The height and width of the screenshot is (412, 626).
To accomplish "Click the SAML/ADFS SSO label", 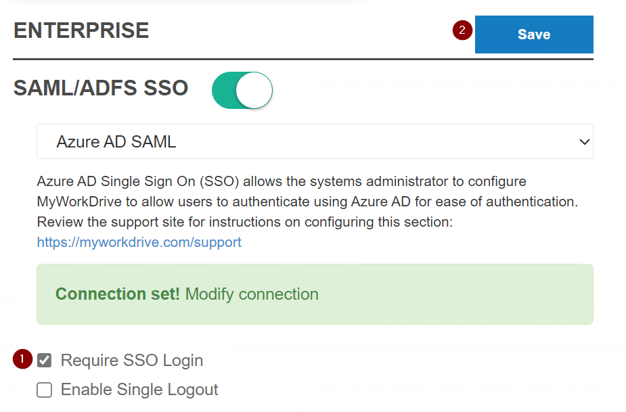I will tap(100, 89).
